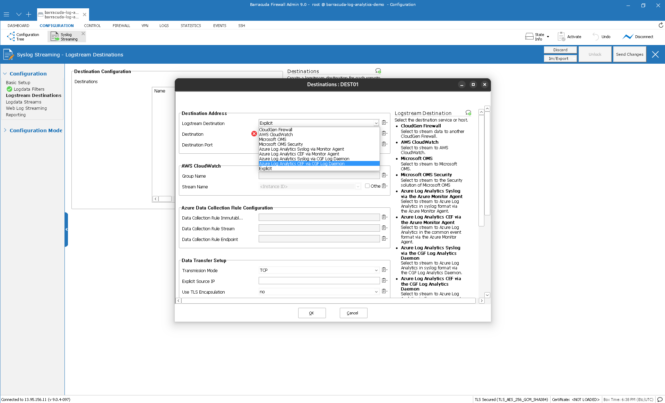Open Web Log Streaming in sidebar
Viewport: 665px width, 403px height.
26,108
